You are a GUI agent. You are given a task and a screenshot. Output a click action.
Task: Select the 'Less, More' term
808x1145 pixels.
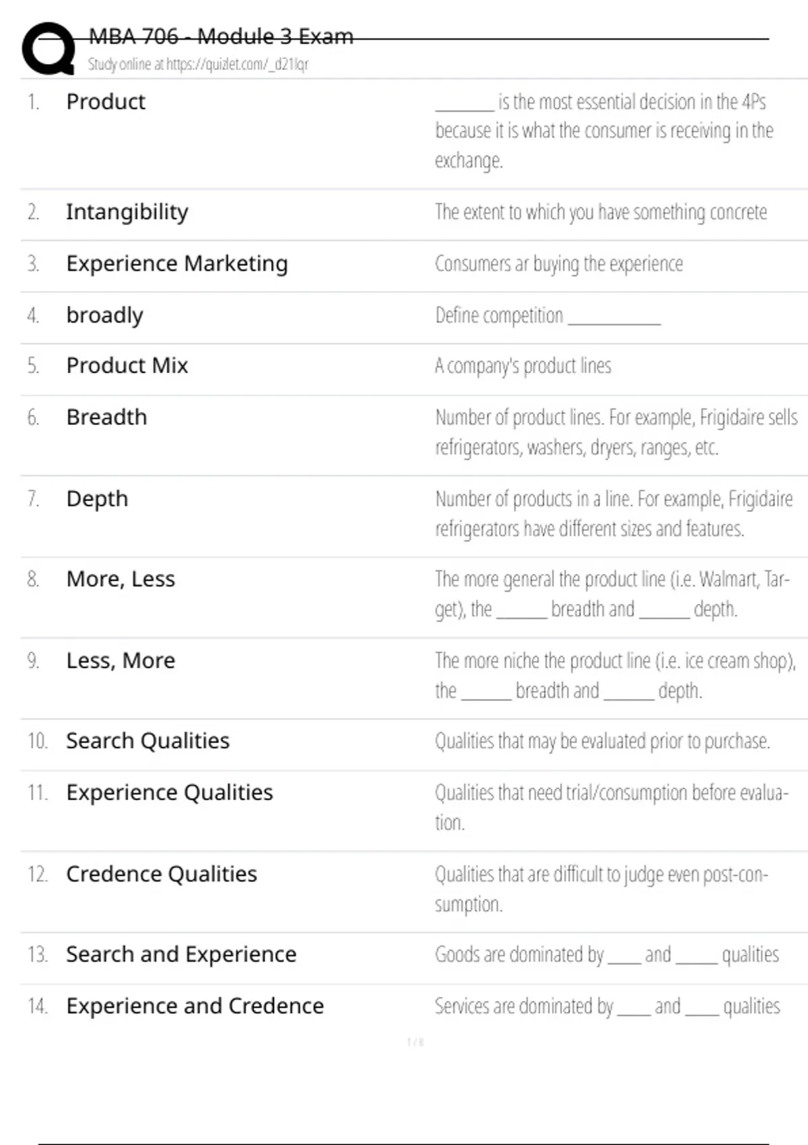[x=121, y=661]
